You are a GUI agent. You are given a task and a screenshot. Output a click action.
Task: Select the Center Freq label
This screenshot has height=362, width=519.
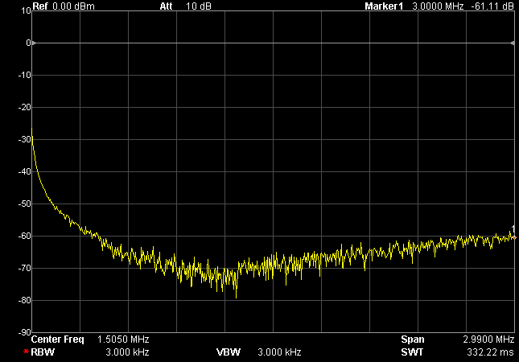coord(58,339)
